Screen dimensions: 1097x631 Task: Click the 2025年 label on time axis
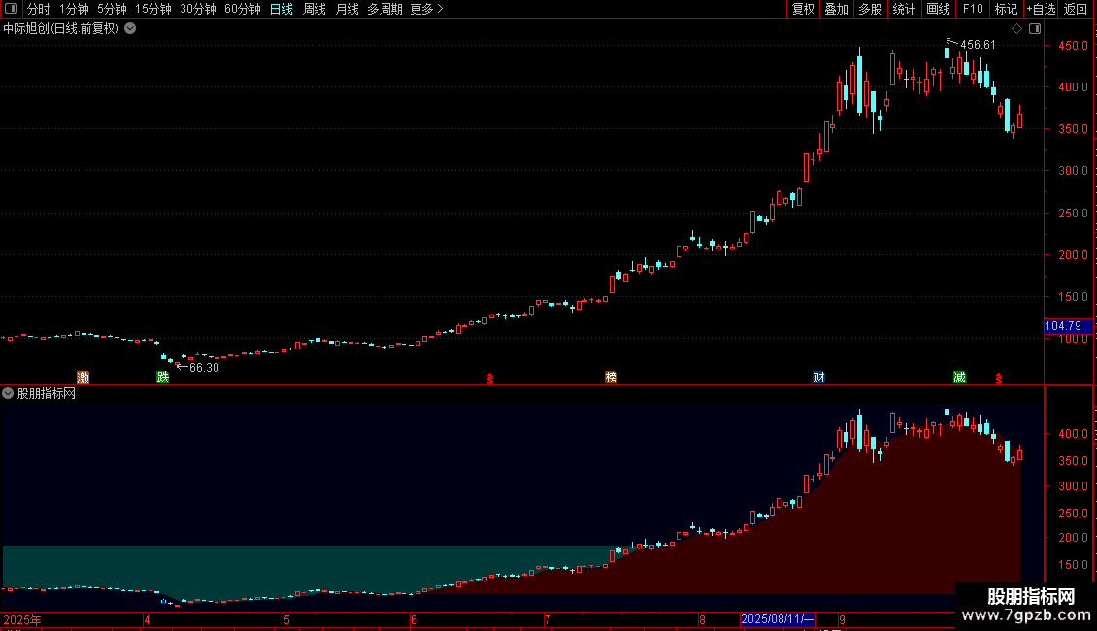pos(22,619)
